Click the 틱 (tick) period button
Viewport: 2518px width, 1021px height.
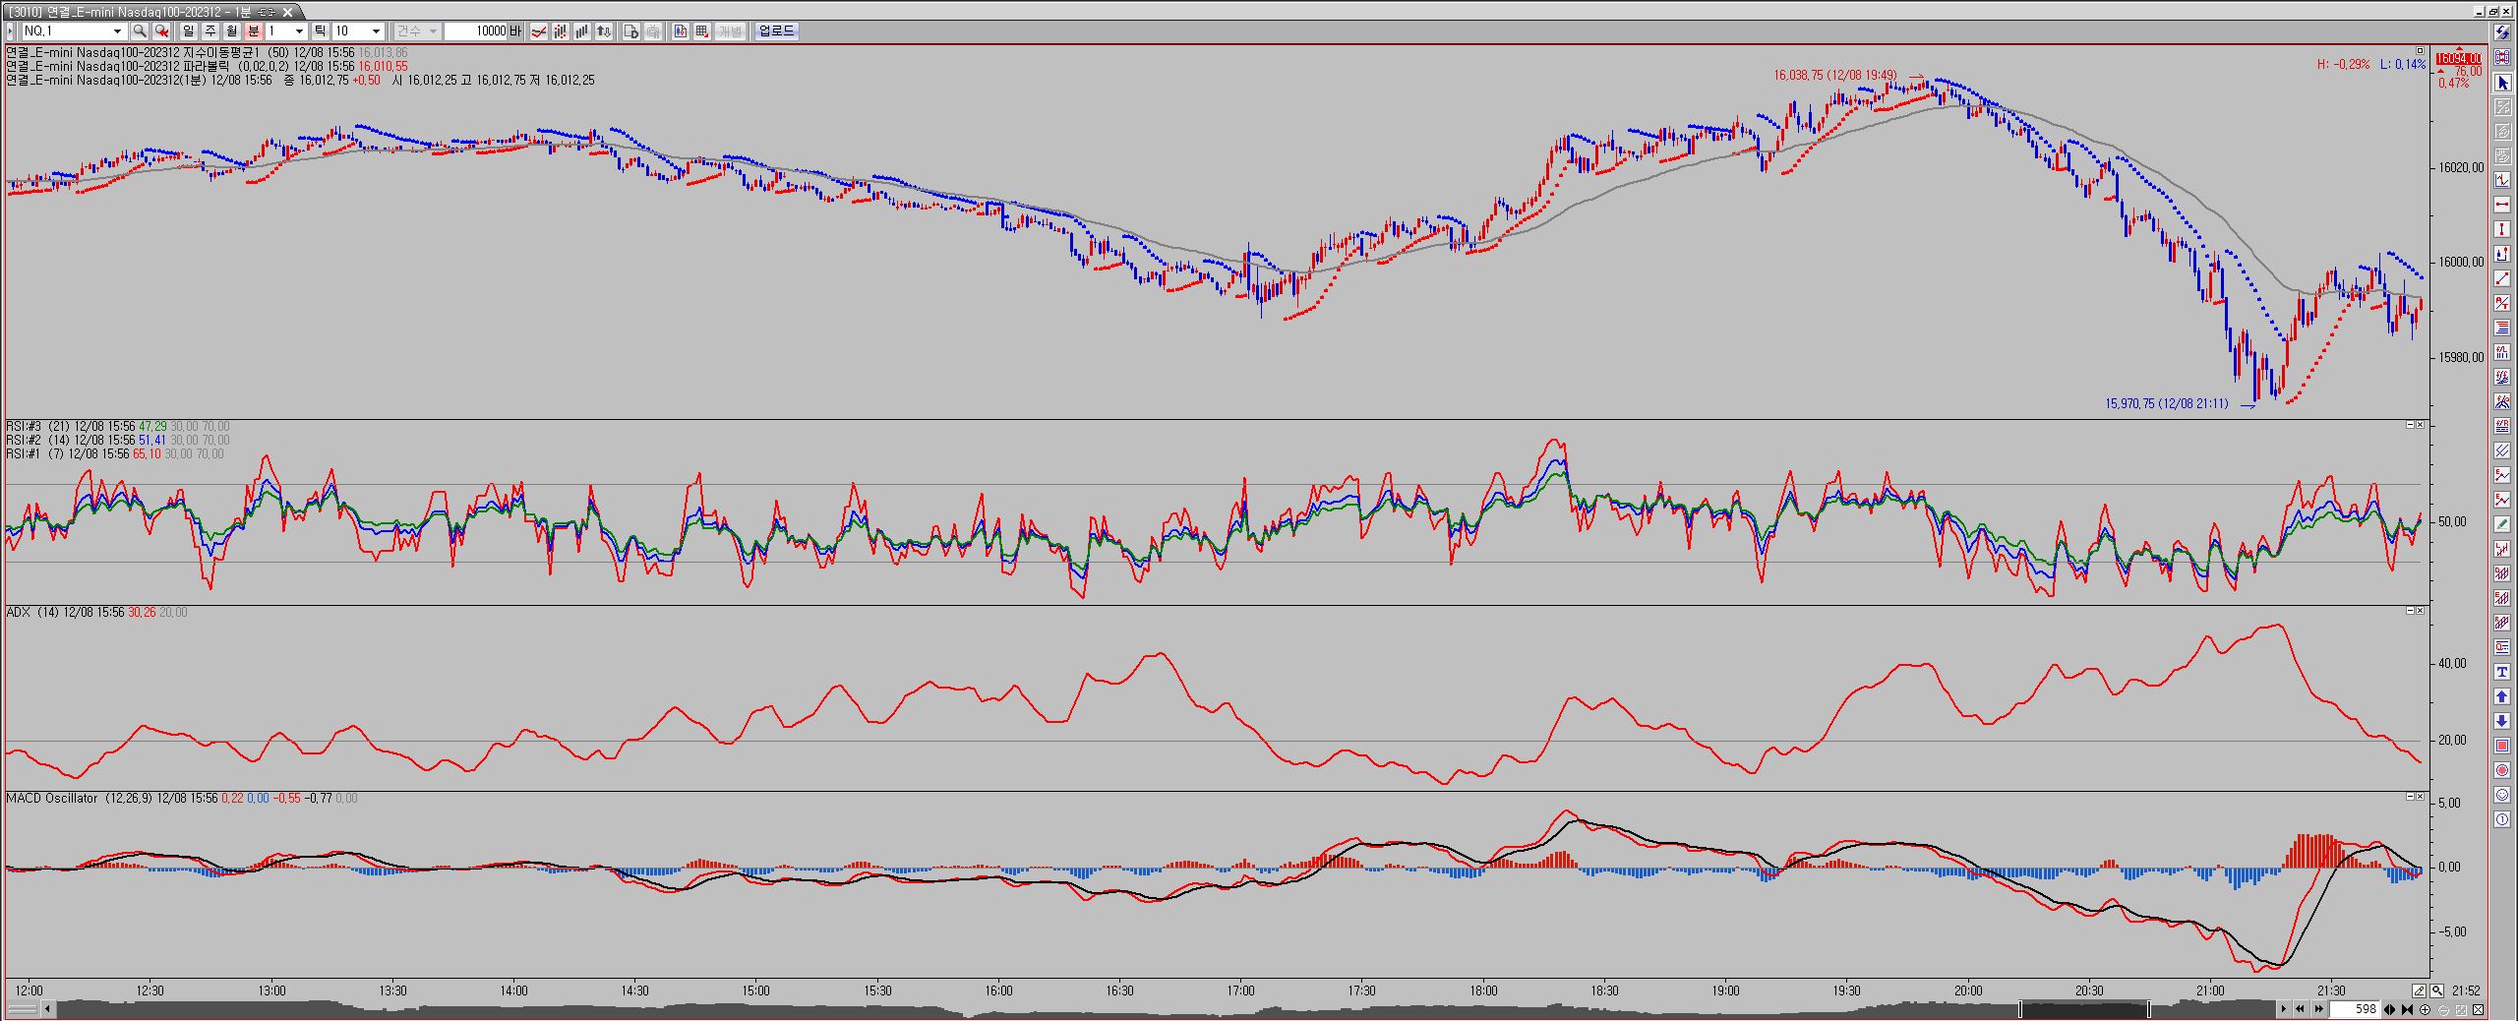coord(320,31)
